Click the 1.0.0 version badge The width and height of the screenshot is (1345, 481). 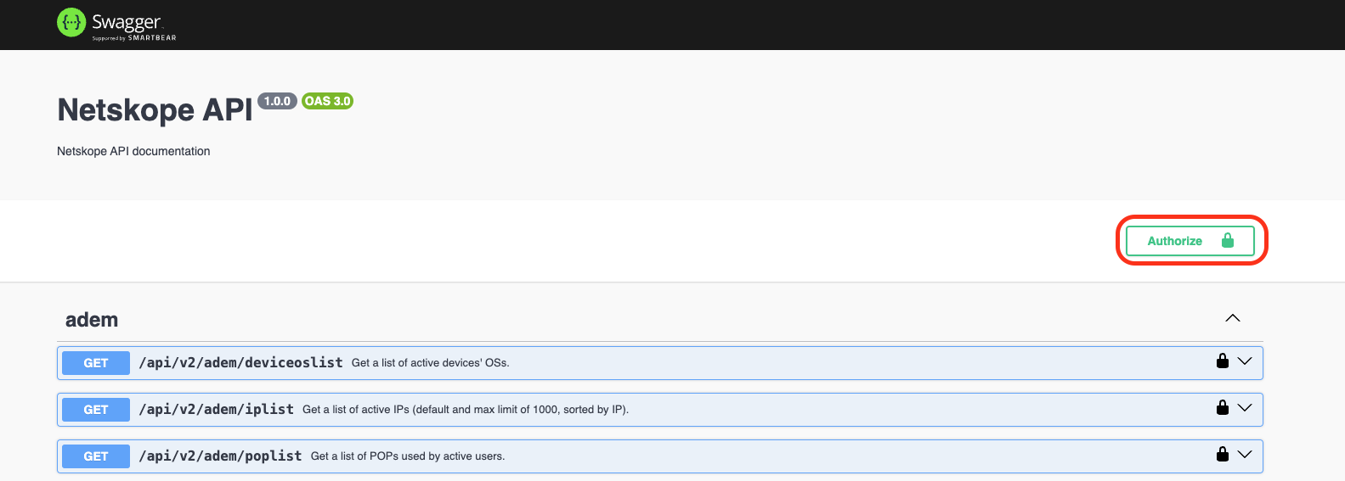click(277, 101)
